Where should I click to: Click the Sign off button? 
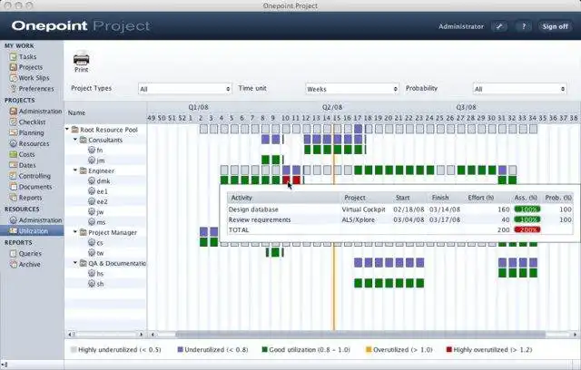pyautogui.click(x=555, y=26)
